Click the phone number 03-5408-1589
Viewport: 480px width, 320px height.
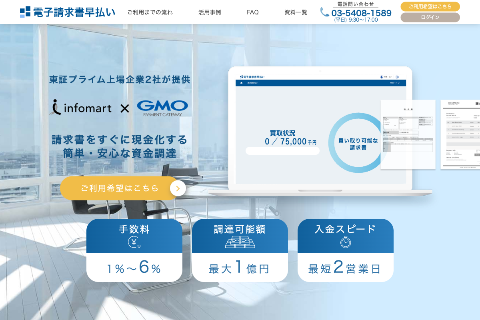click(361, 13)
